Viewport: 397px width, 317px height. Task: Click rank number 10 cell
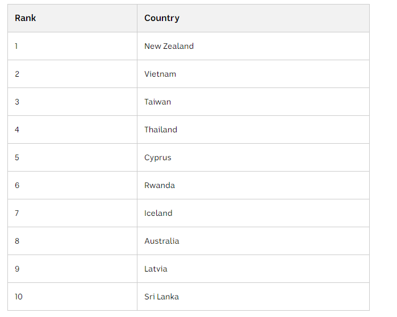[x=72, y=297]
